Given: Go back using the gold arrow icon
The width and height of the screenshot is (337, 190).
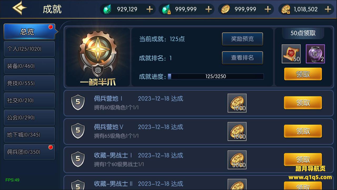Looking at the screenshot, I should [x=19, y=8].
